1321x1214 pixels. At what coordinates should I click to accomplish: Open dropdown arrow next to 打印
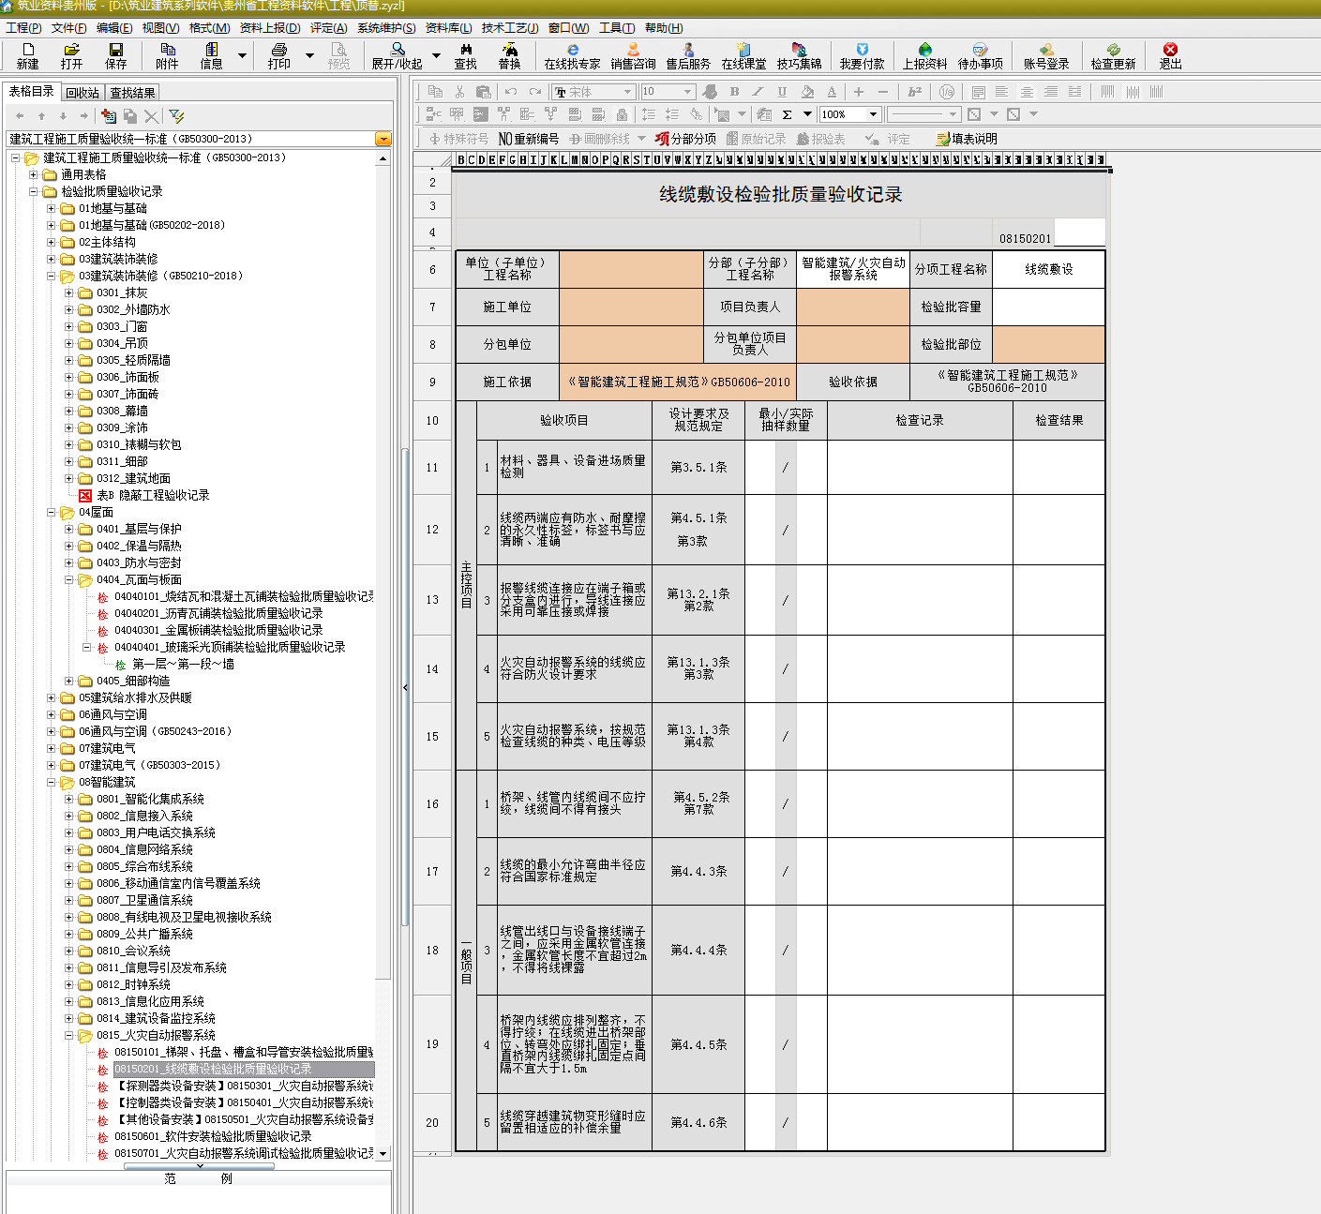pos(309,56)
